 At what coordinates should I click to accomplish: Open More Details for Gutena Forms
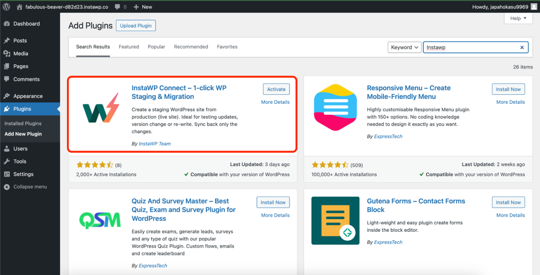click(510, 215)
